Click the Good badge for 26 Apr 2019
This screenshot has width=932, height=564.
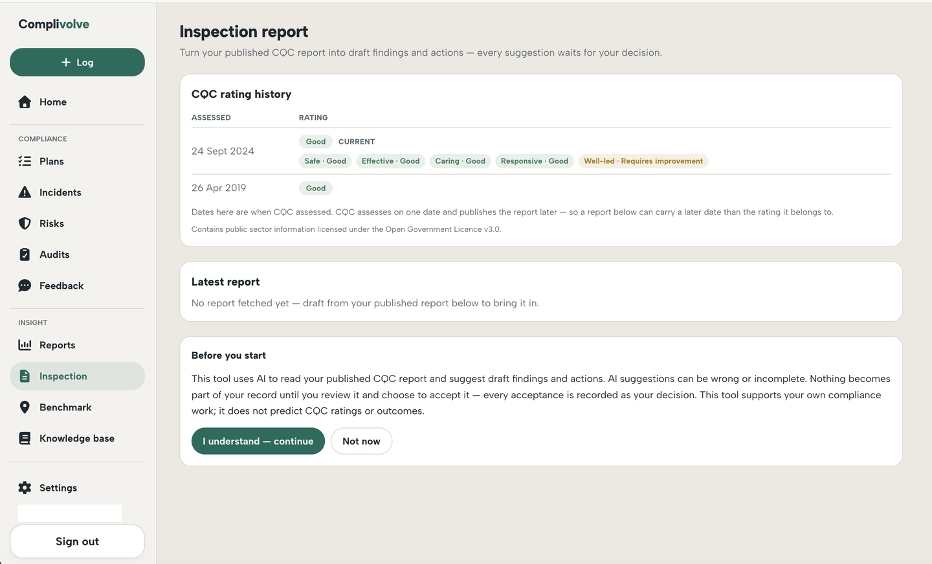click(x=316, y=188)
